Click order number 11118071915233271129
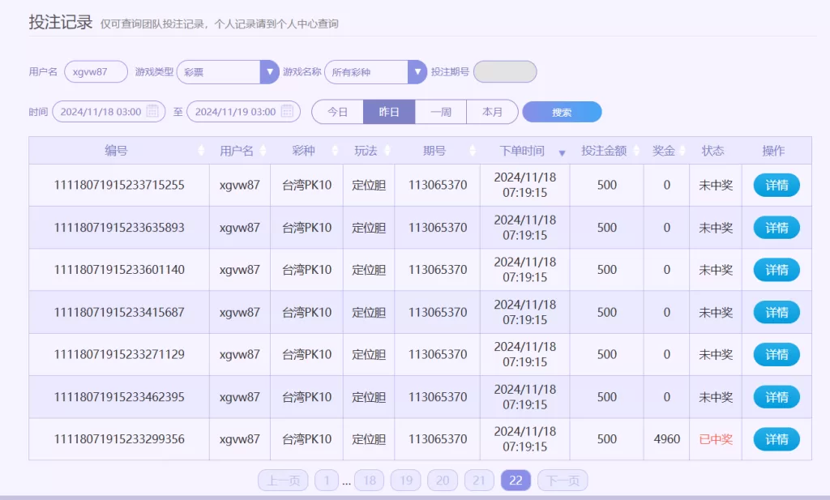The width and height of the screenshot is (830, 500). (119, 354)
